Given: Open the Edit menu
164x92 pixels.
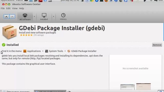Looking at the screenshot, I should 8,8.
